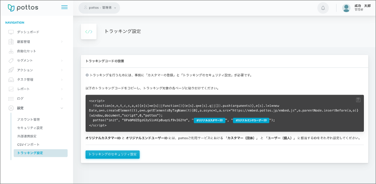This screenshot has width=376, height=184.
Task: Collapse the 設定 chevron
Action: pyautogui.click(x=62, y=108)
